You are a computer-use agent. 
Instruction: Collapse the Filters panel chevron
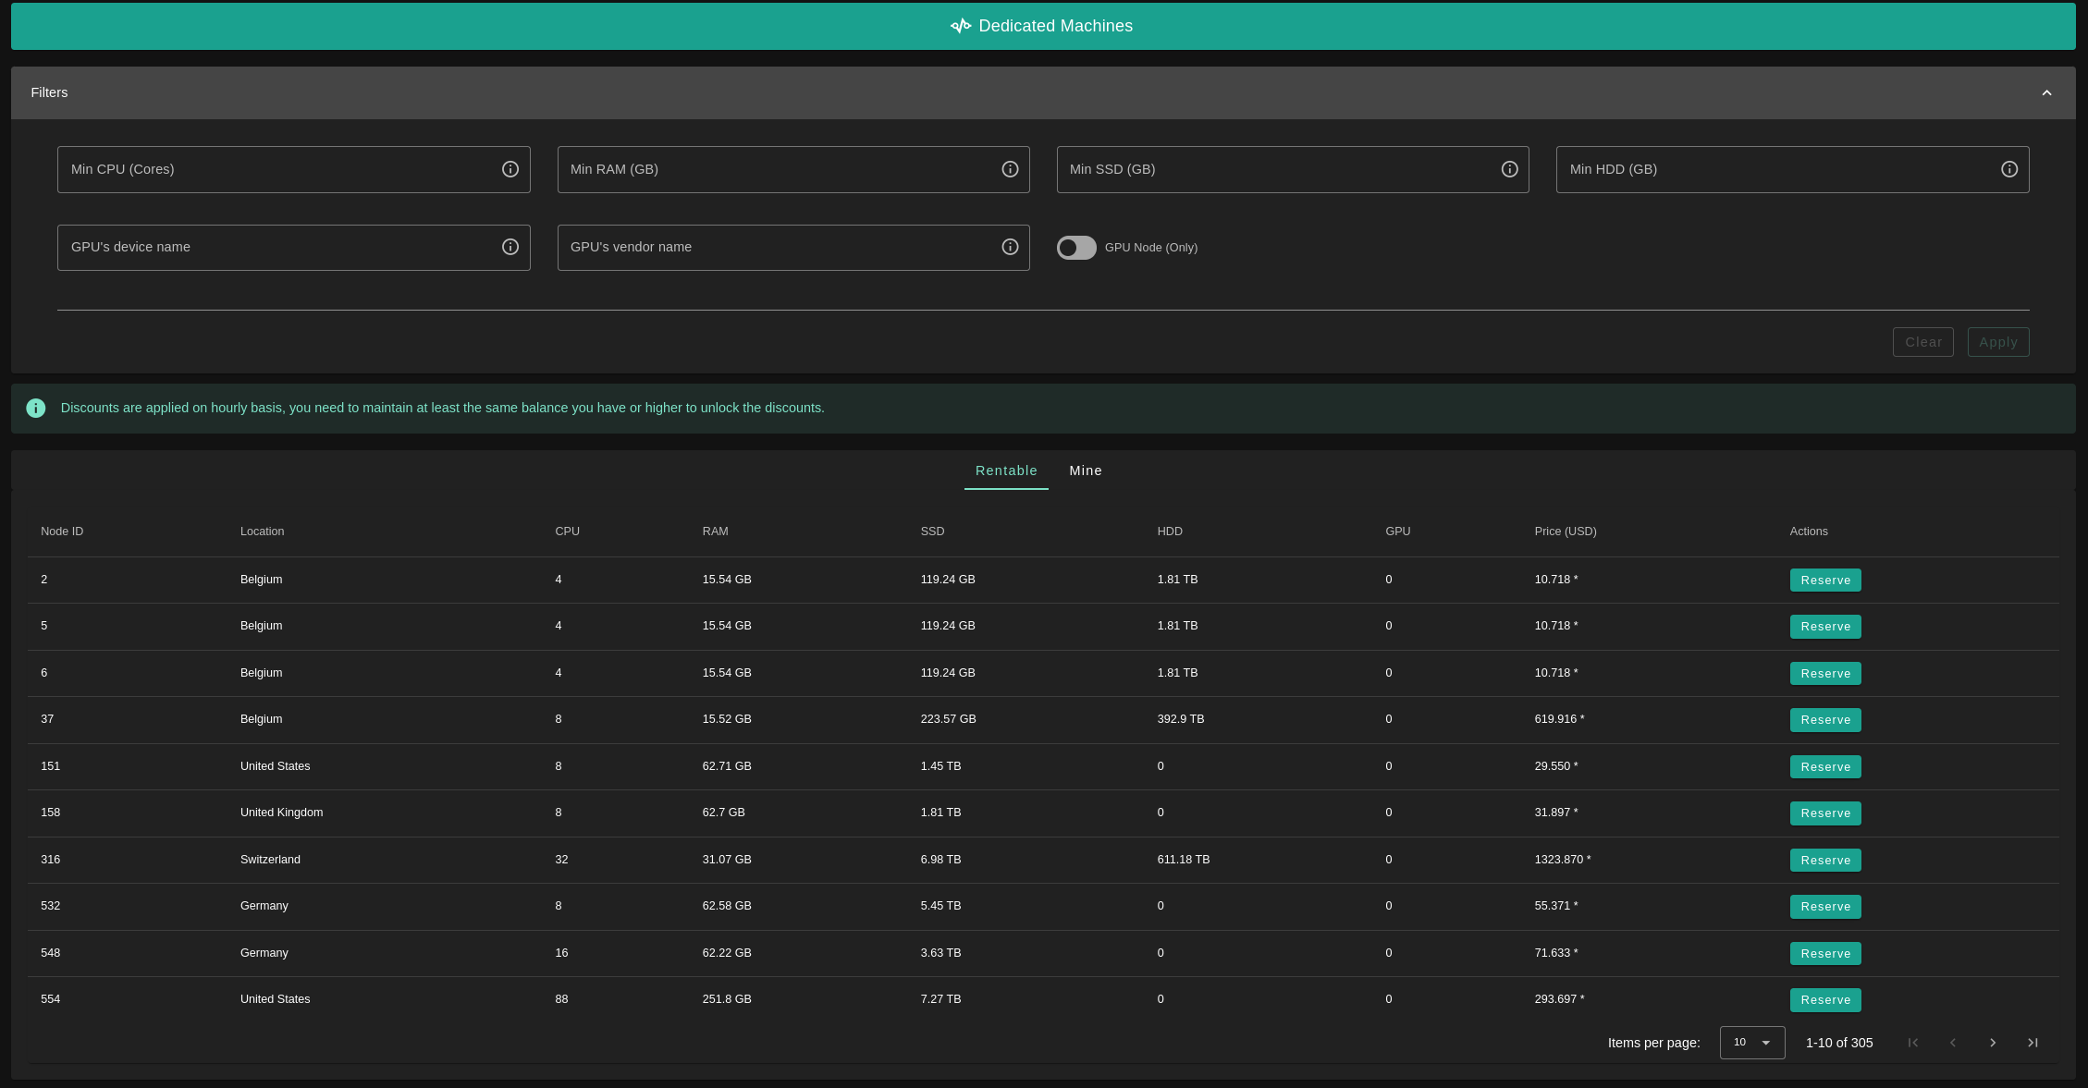click(2046, 92)
